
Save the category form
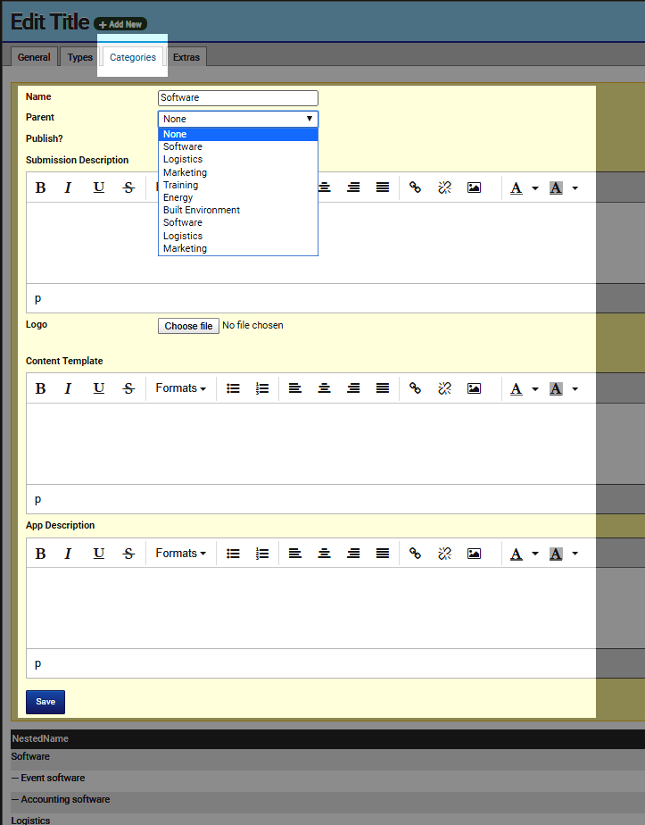click(x=45, y=702)
